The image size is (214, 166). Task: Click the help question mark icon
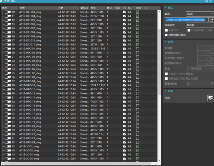point(211,1)
